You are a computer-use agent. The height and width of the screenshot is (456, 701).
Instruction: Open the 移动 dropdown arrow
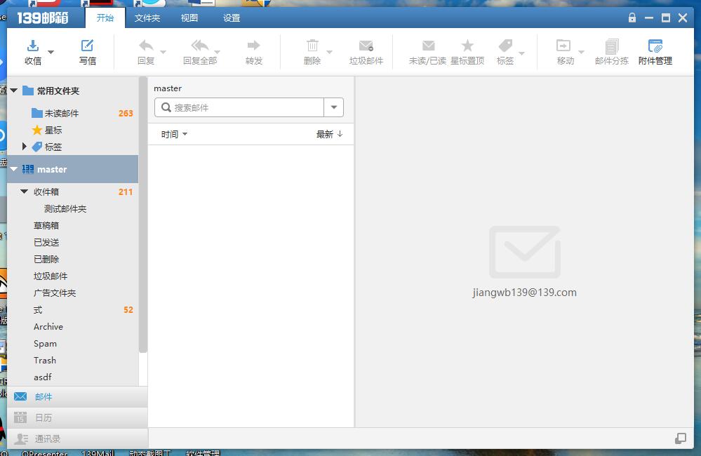(x=581, y=53)
